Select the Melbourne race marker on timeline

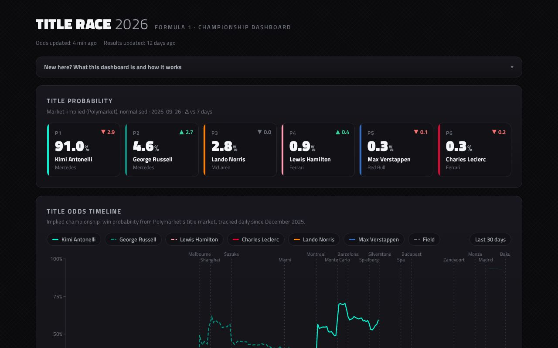pos(200,254)
